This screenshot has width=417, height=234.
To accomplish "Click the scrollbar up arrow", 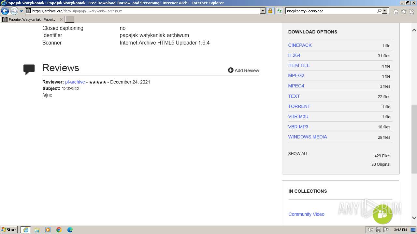I will [414, 30].
